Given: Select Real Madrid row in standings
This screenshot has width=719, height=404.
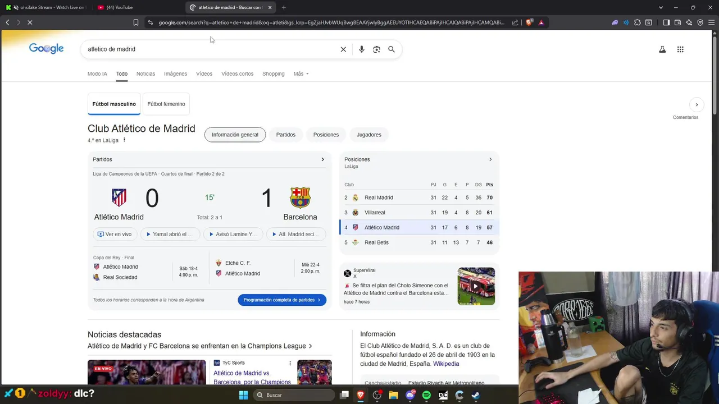Looking at the screenshot, I should click(419, 198).
